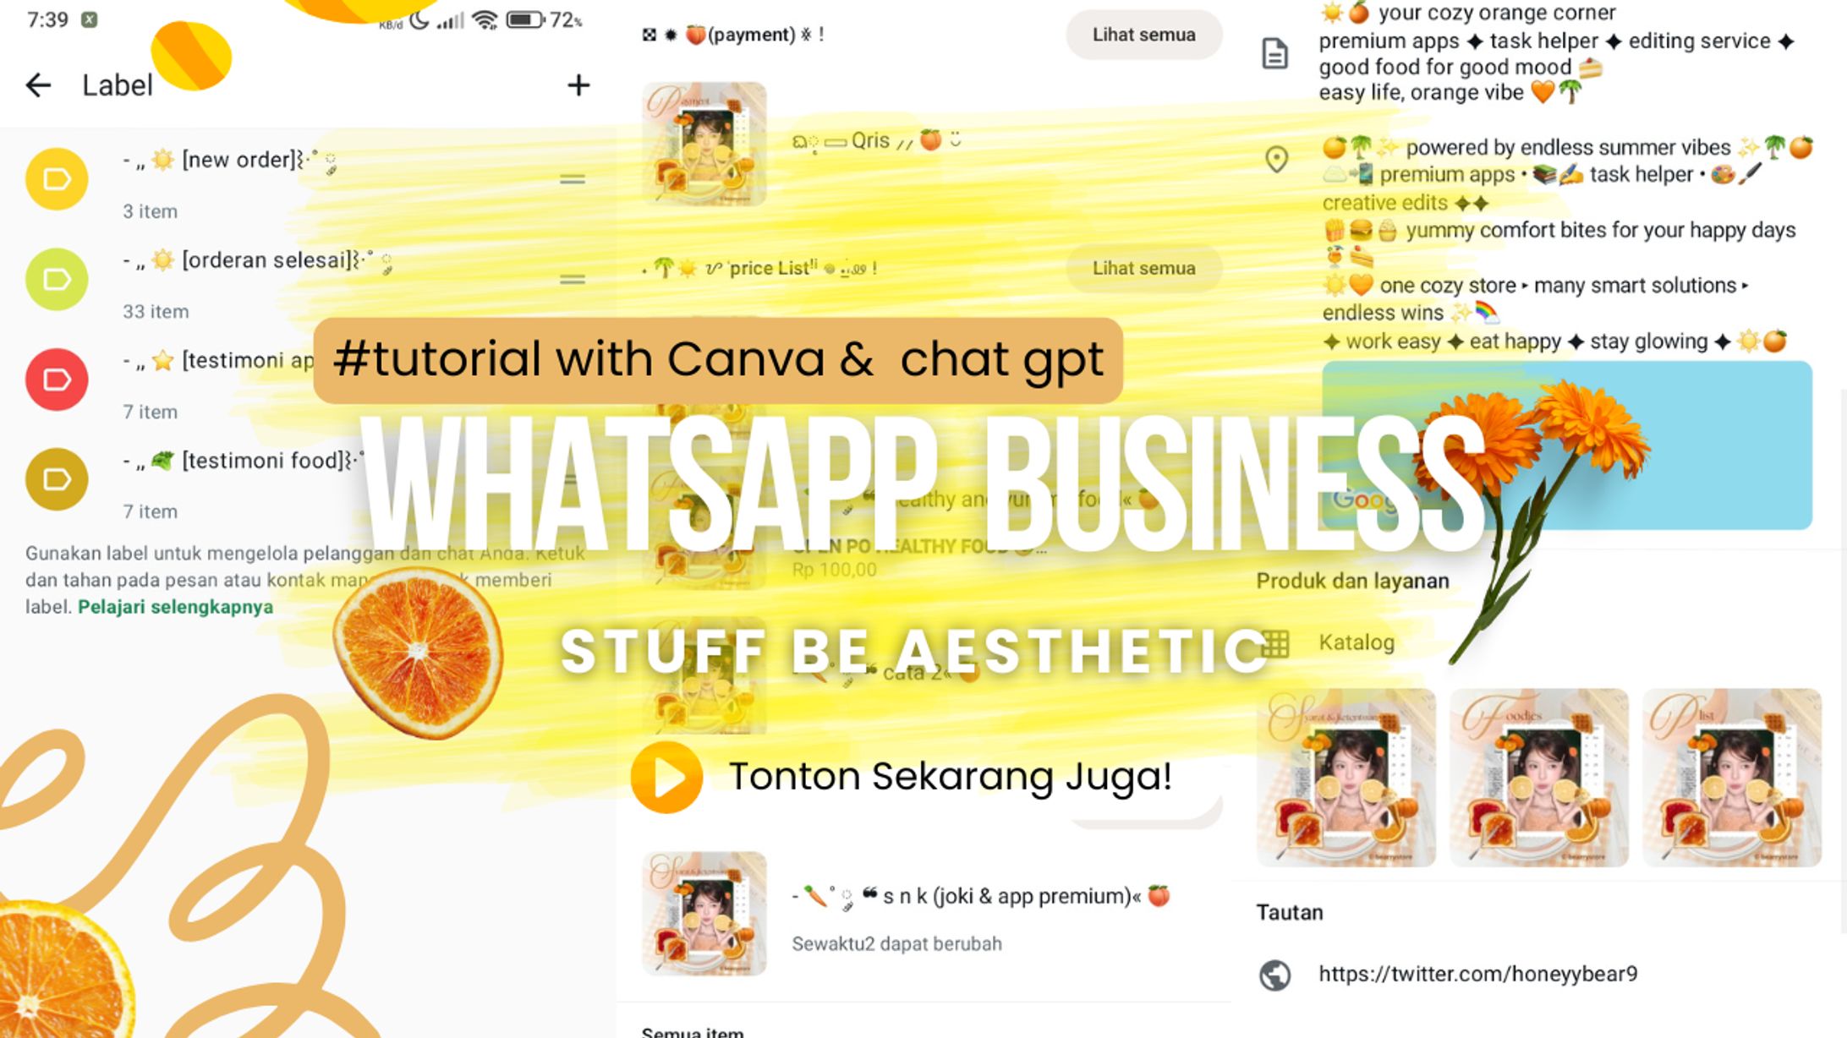Click the globe icon beside the Twitter link
1847x1038 pixels.
pos(1274,975)
